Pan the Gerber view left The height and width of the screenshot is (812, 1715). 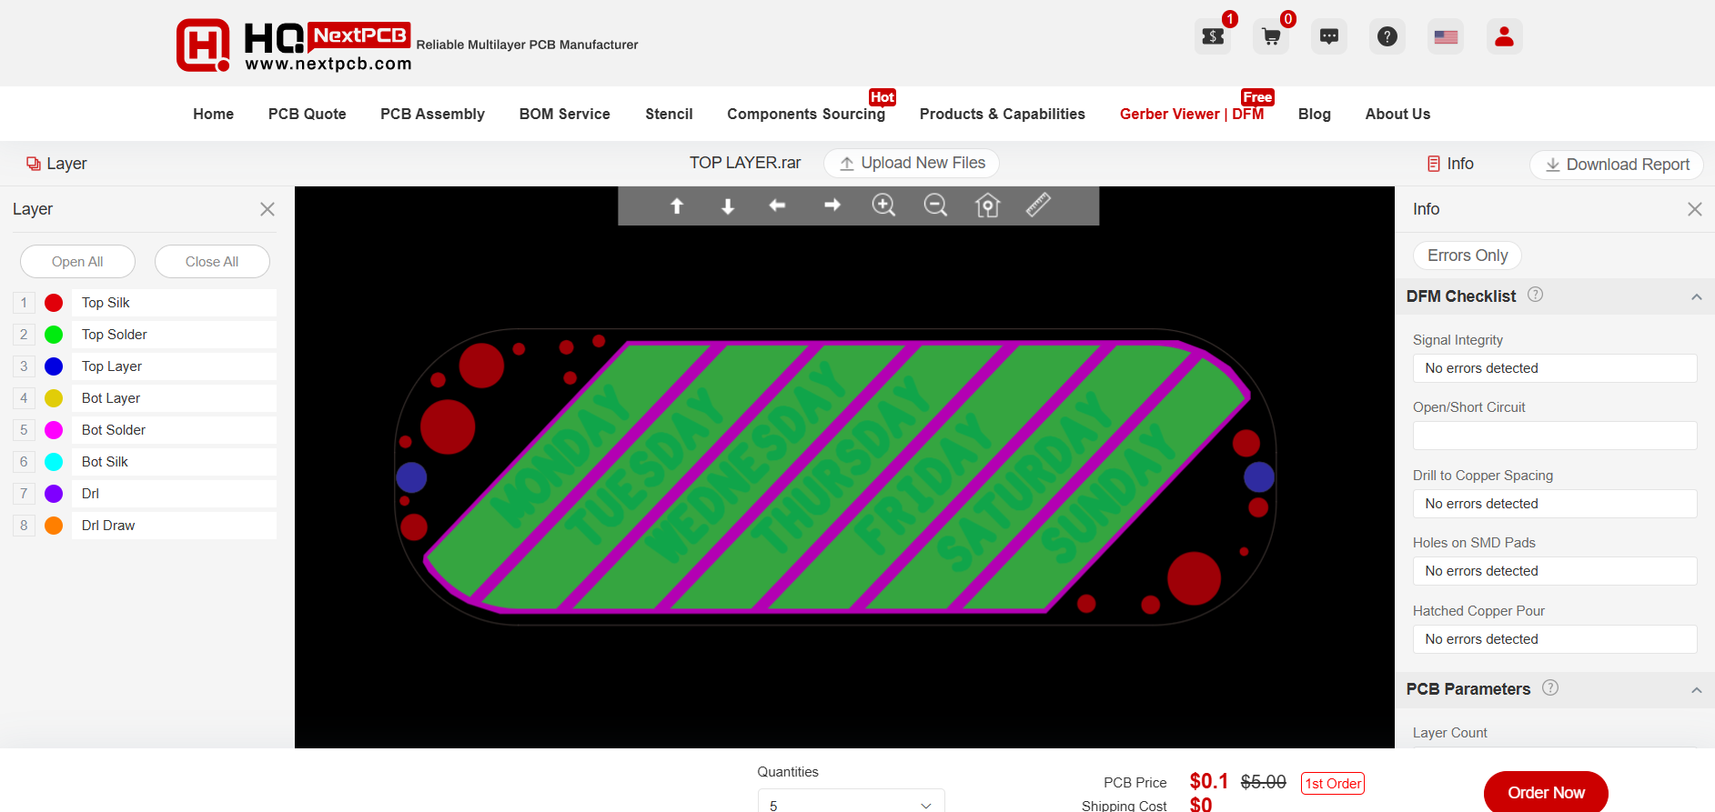click(x=778, y=206)
